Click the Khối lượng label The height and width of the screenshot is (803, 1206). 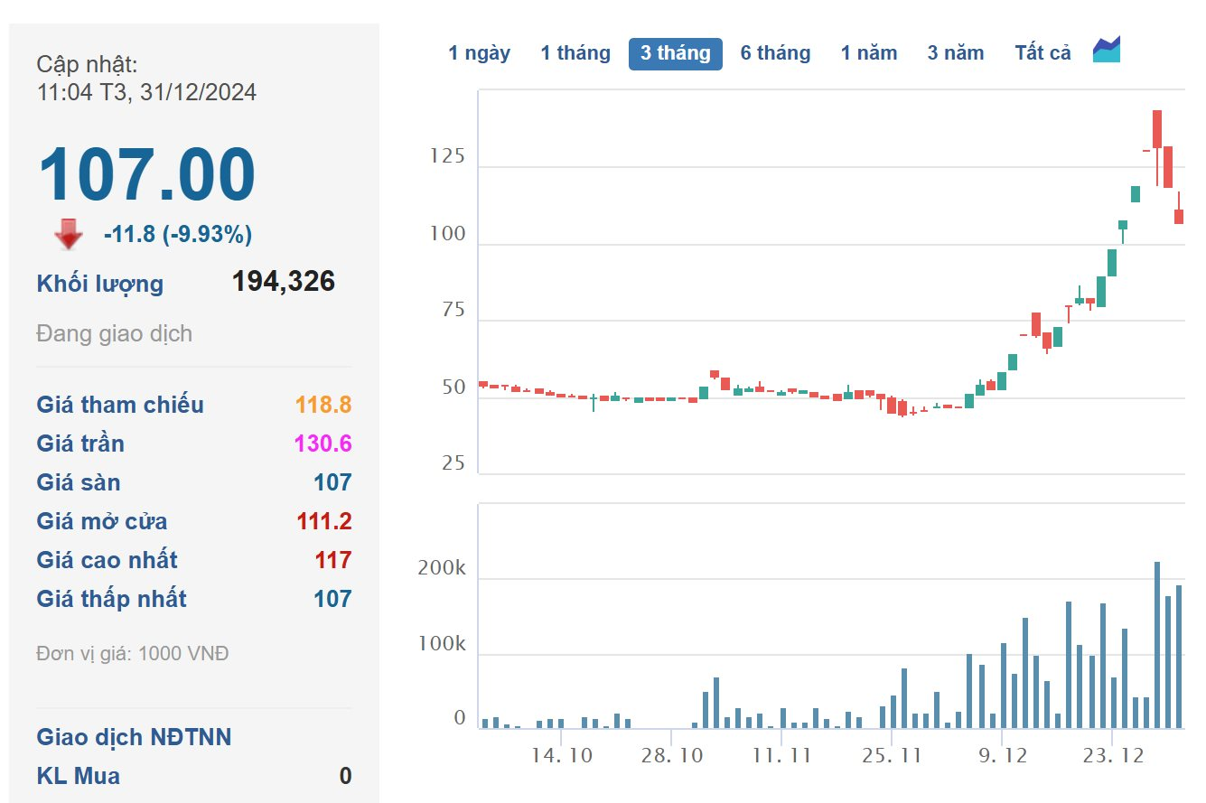tap(100, 284)
